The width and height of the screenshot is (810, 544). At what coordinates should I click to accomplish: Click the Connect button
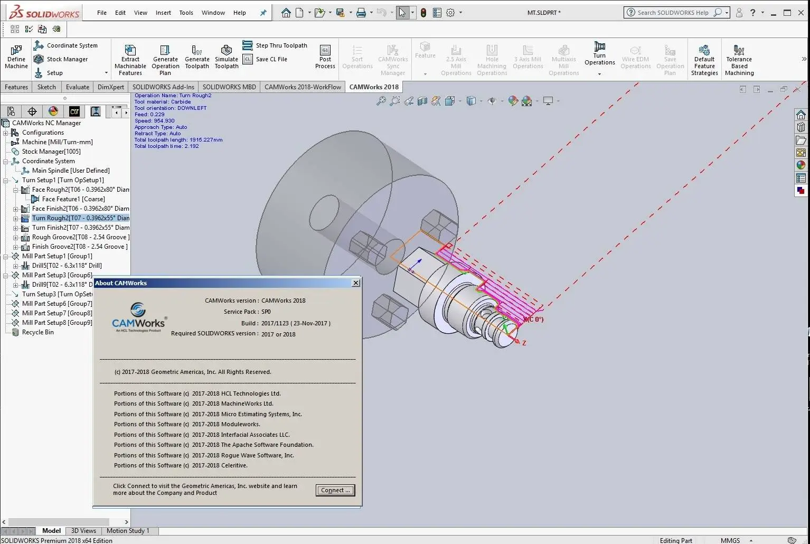coord(335,490)
